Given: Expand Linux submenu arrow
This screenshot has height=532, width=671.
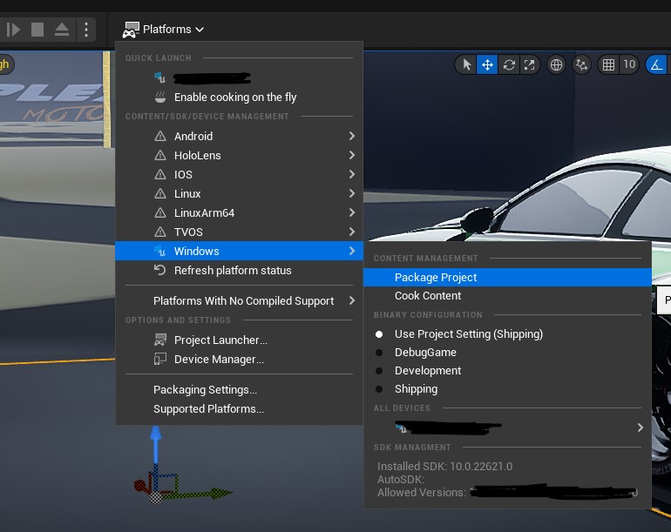Looking at the screenshot, I should coord(352,193).
